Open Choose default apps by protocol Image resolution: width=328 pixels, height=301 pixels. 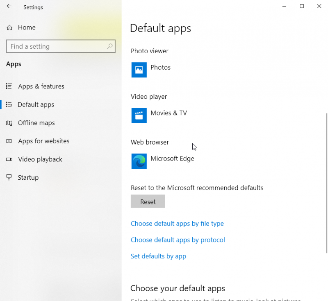[178, 240]
